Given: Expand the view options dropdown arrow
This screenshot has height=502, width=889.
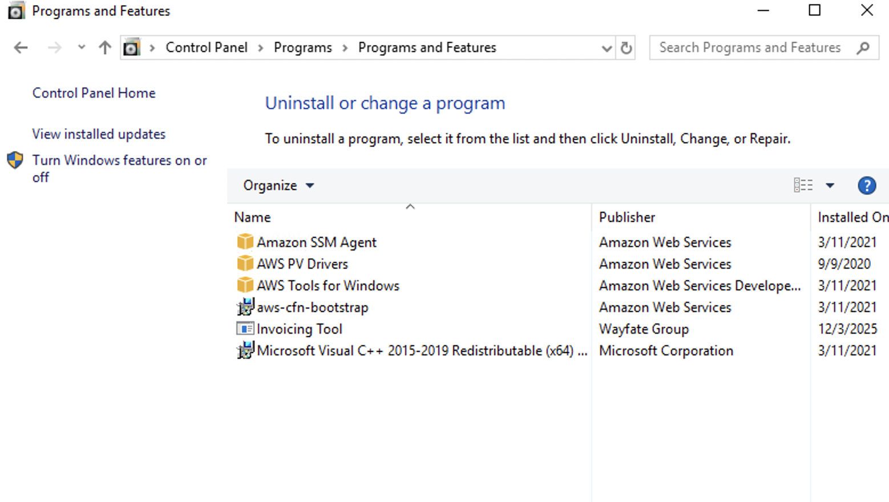Looking at the screenshot, I should [830, 185].
